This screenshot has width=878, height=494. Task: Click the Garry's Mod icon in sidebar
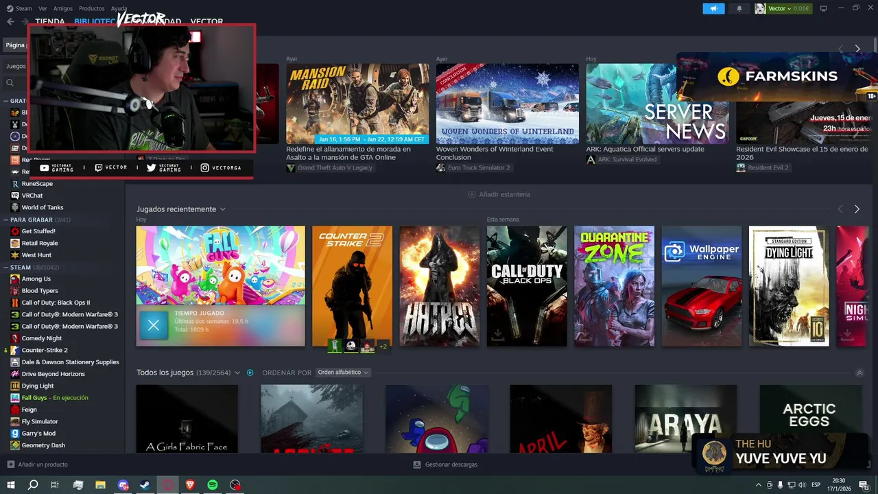[x=15, y=433]
